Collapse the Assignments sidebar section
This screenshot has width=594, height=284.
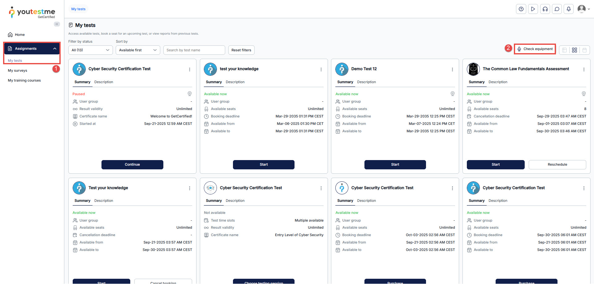[55, 49]
